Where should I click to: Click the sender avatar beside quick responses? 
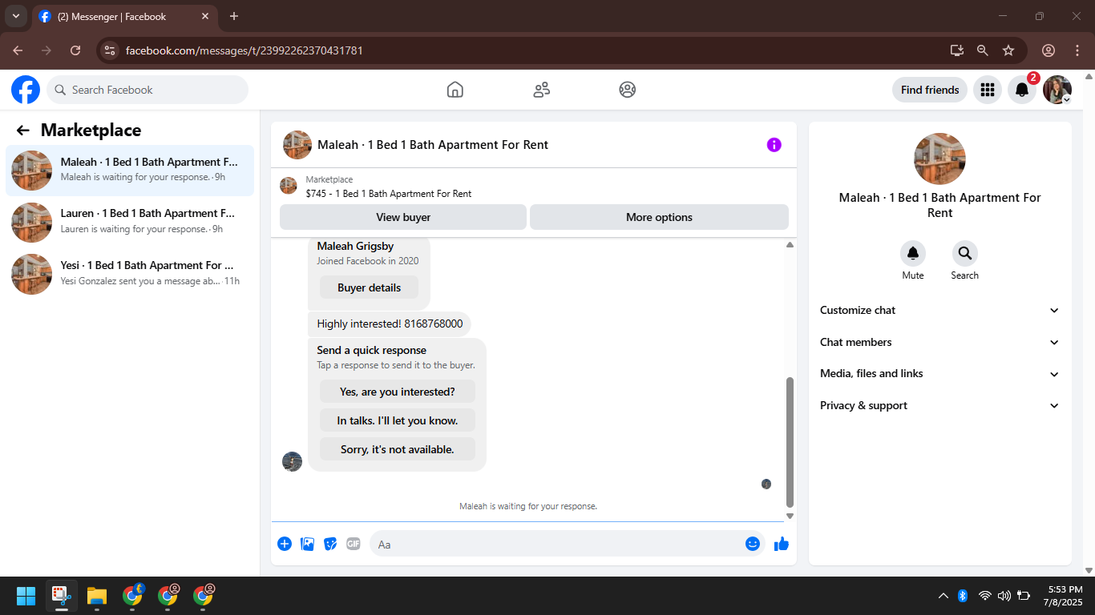coord(293,461)
